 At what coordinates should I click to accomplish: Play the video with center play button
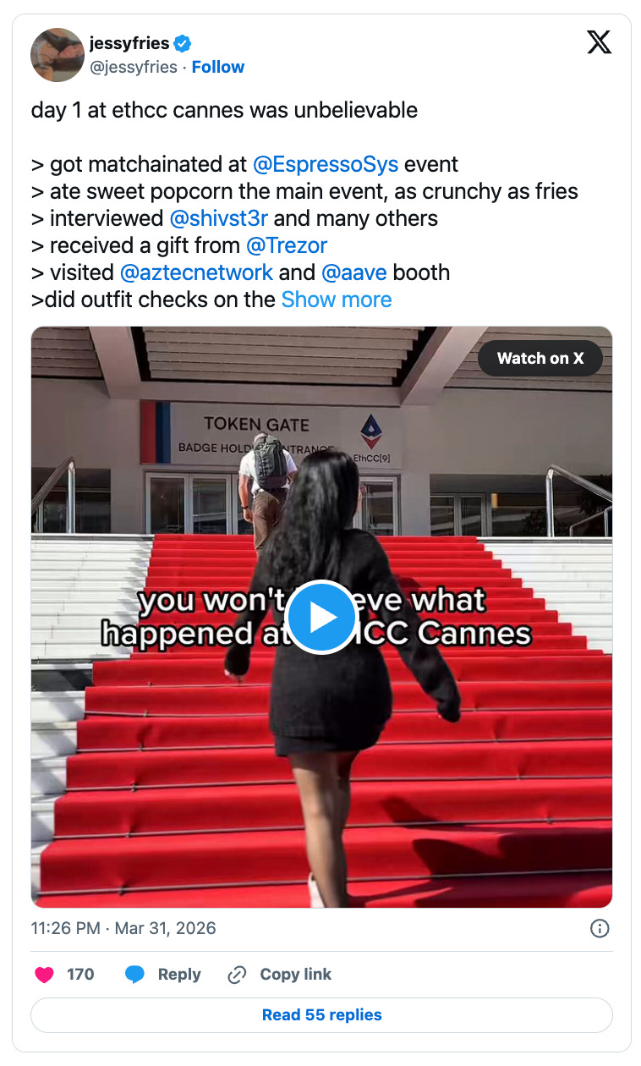tap(321, 618)
